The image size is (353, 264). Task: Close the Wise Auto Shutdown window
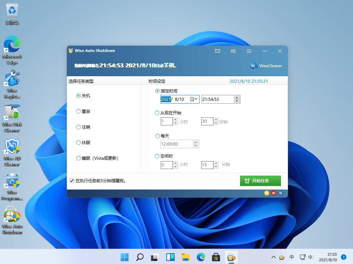pyautogui.click(x=280, y=51)
